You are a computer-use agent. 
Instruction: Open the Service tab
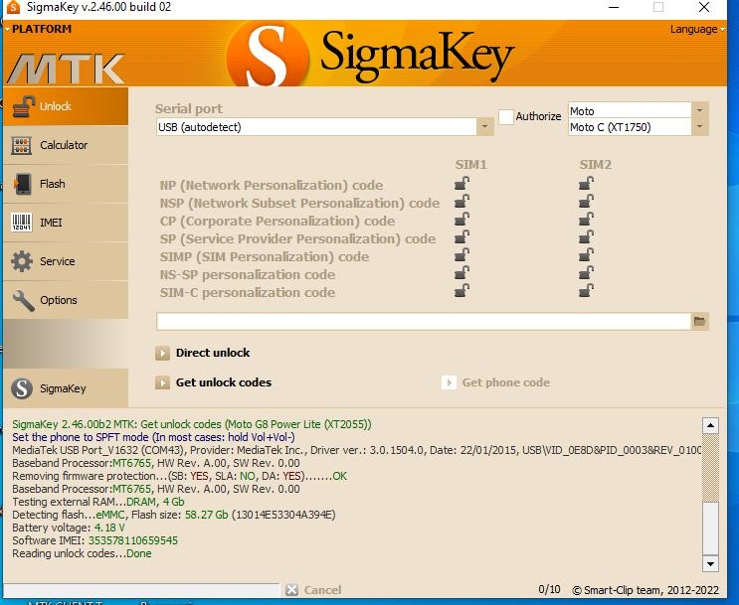[66, 261]
